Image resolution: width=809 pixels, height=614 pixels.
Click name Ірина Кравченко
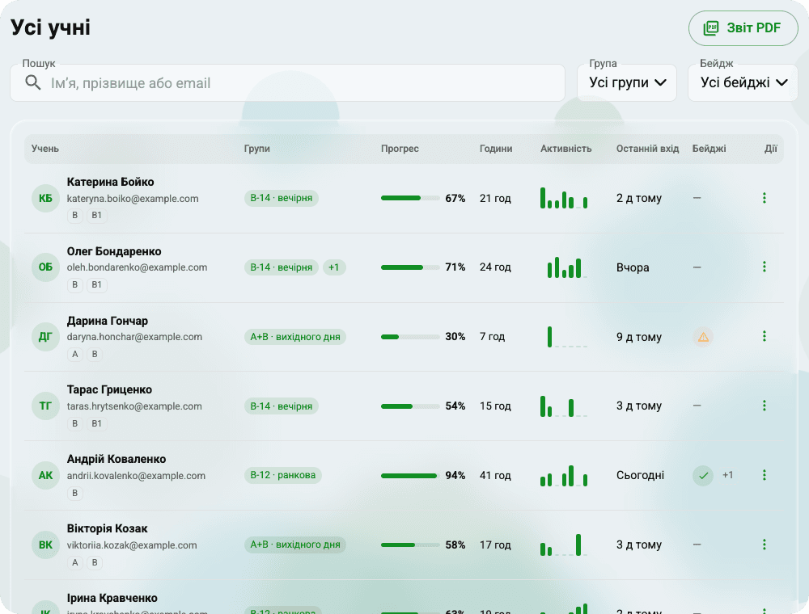tap(112, 598)
